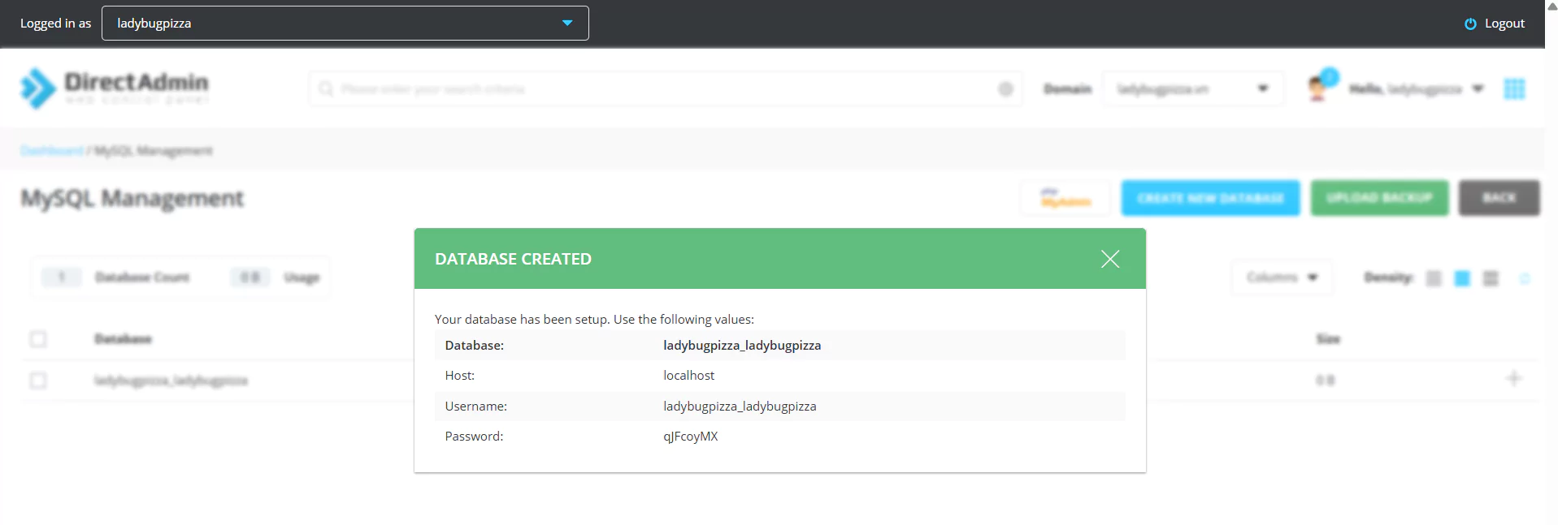Click the page scrollbar up arrow
Screen dimensions: 1558x525
point(1551,6)
